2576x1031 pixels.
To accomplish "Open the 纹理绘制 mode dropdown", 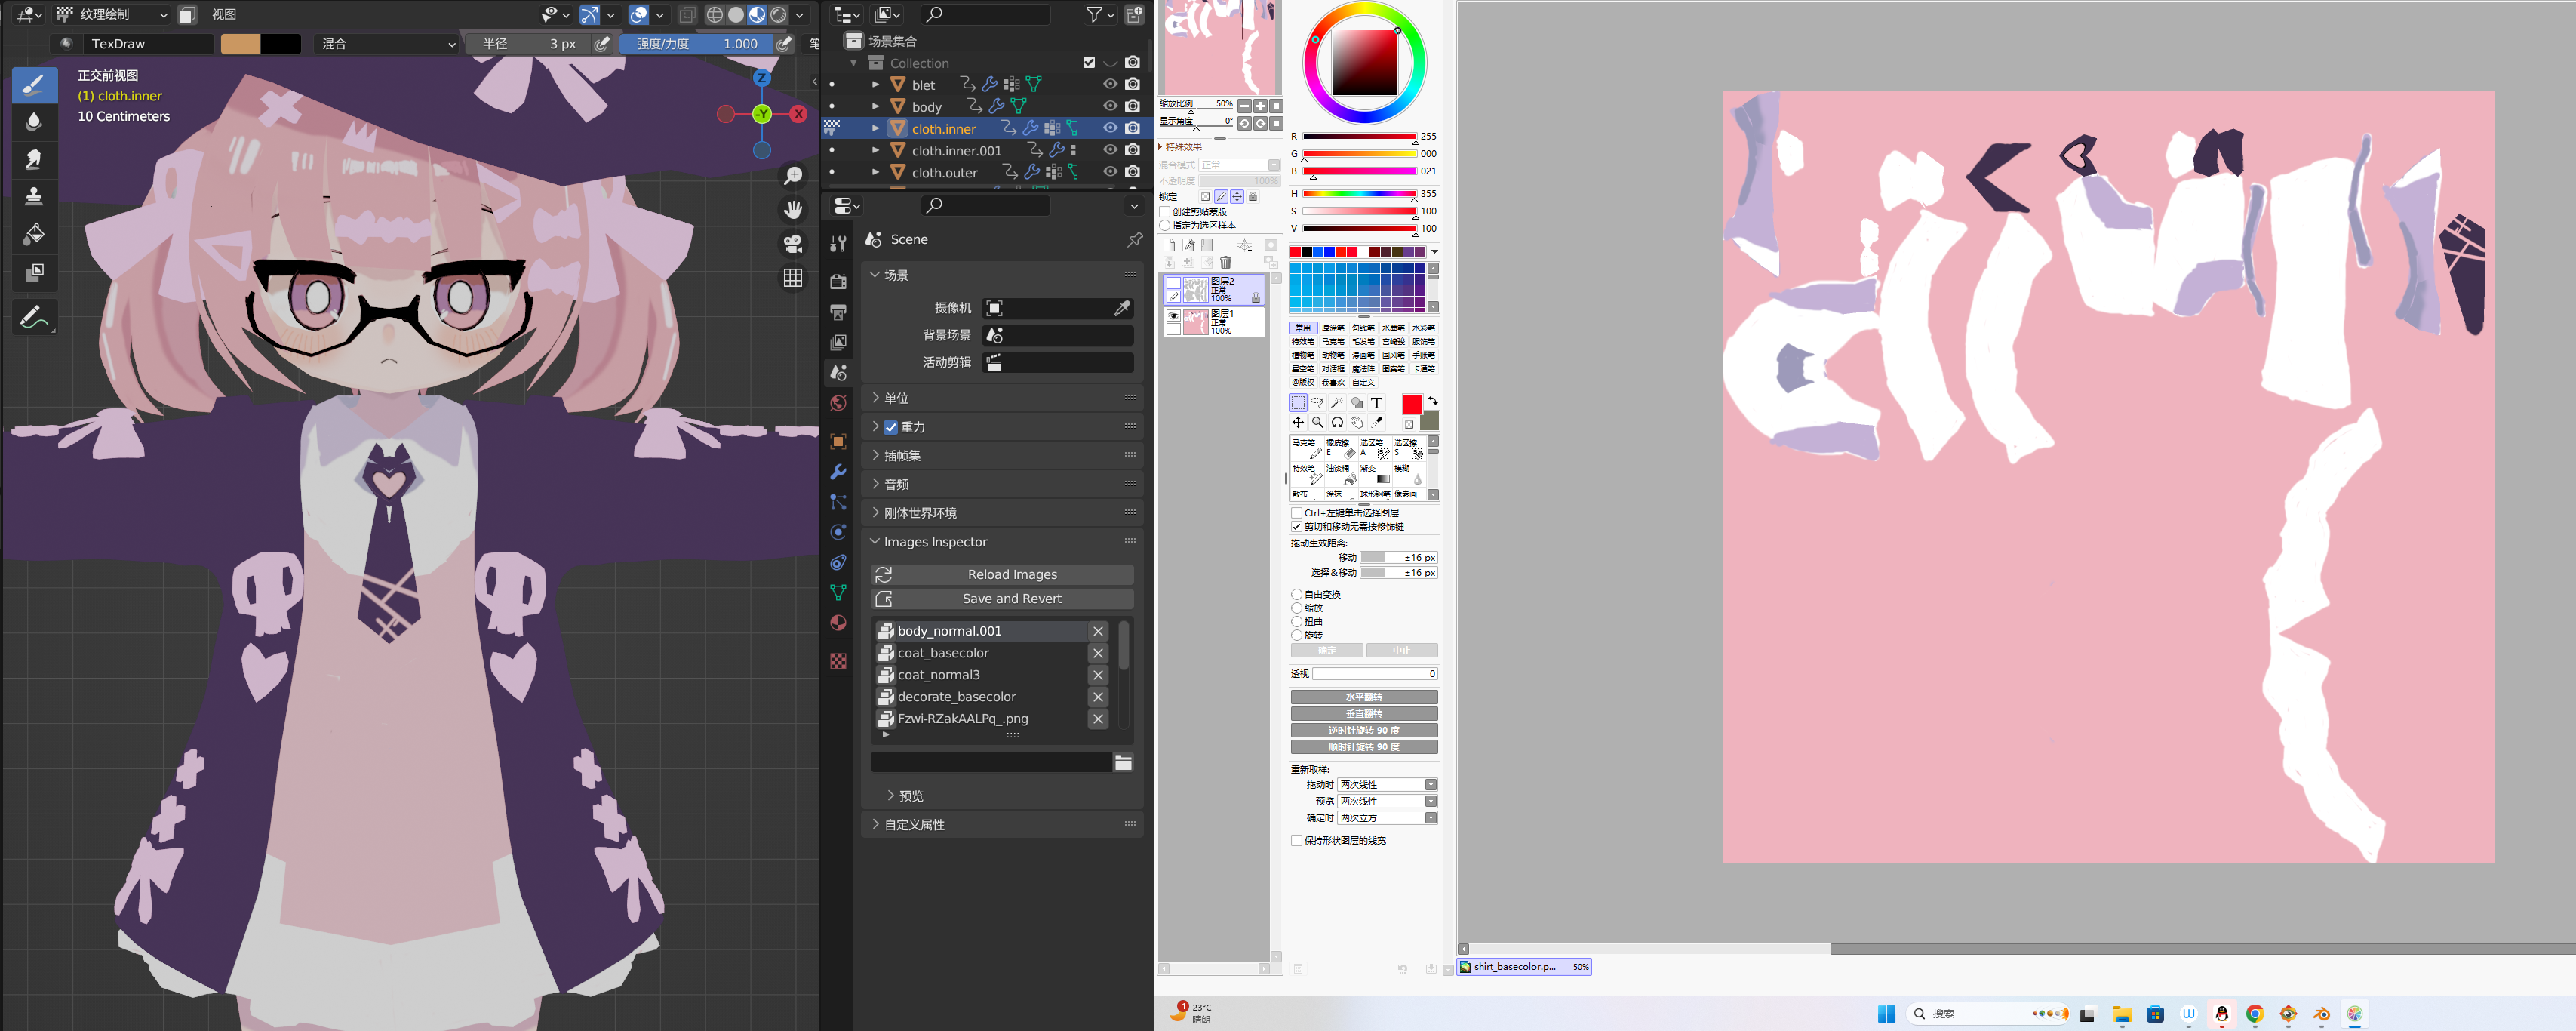I will [112, 14].
